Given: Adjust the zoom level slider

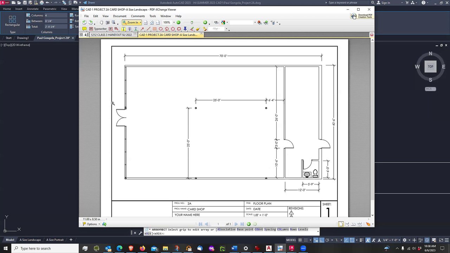Looking at the screenshot, I should tap(192, 22).
